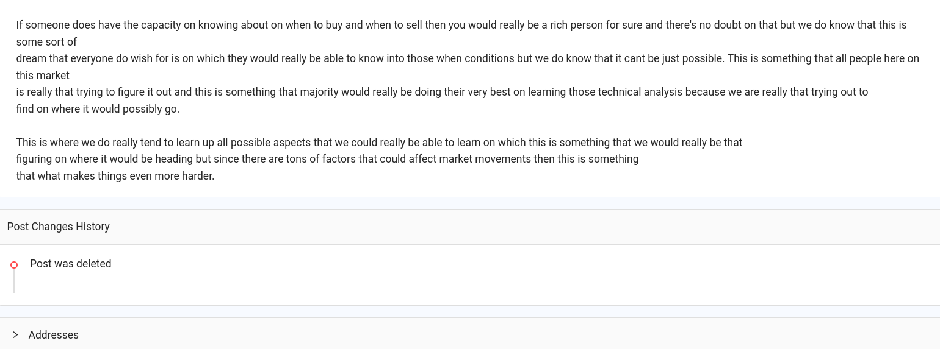The height and width of the screenshot is (349, 940).
Task: Click the line starting "dream that everyone"
Action: (x=468, y=58)
